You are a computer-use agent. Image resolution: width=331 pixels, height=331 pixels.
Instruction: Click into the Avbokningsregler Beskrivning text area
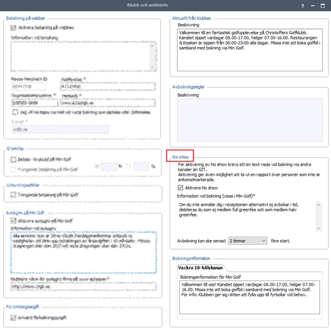click(250, 119)
